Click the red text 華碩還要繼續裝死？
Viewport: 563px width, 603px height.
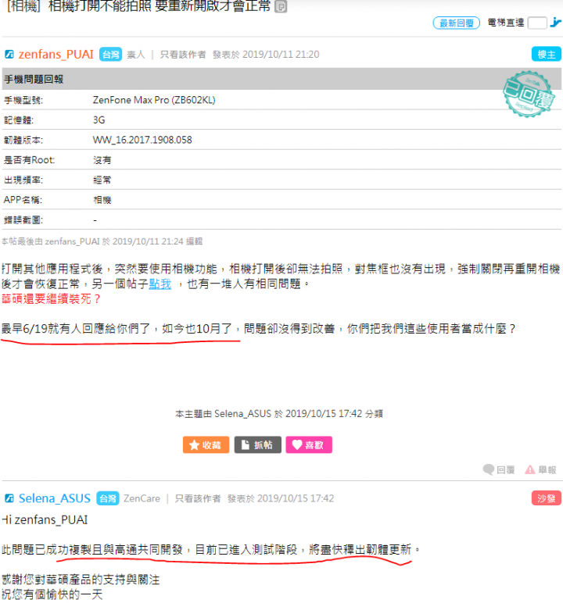[51, 299]
